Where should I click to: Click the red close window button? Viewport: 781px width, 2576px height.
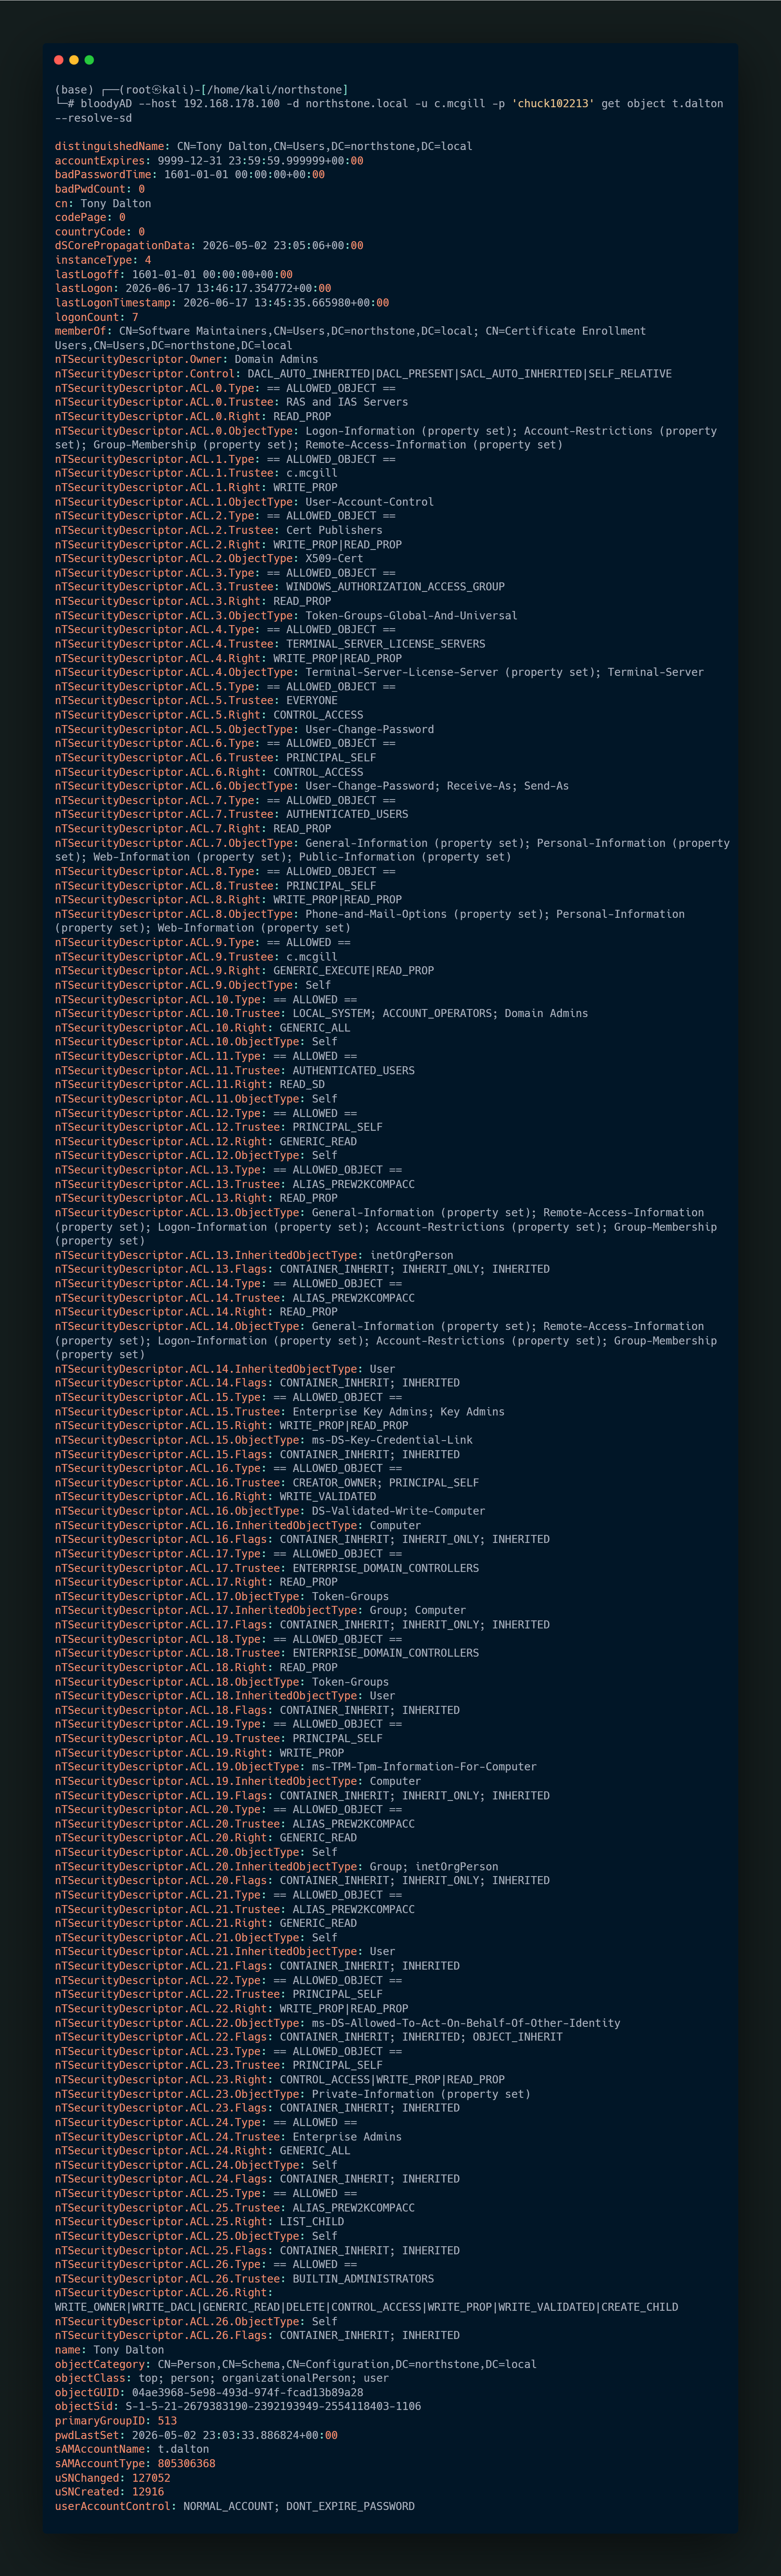tap(59, 60)
